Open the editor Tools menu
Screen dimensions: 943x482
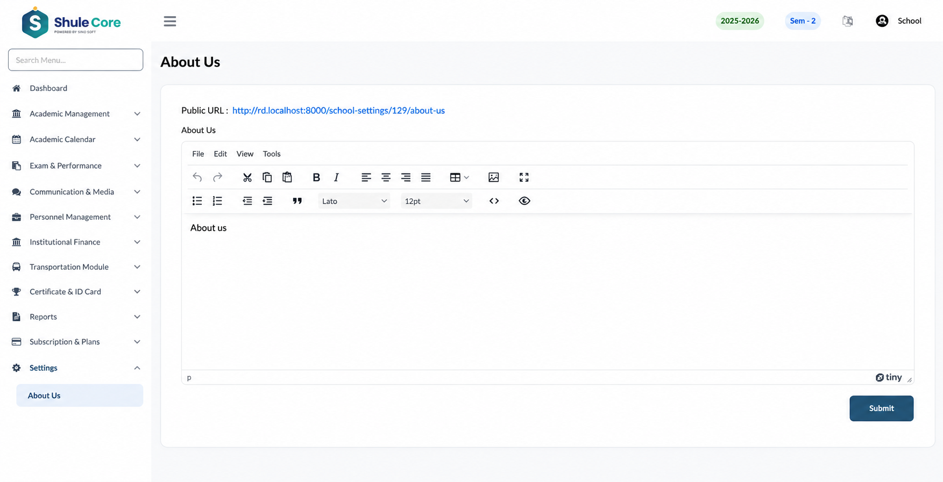[x=272, y=154]
